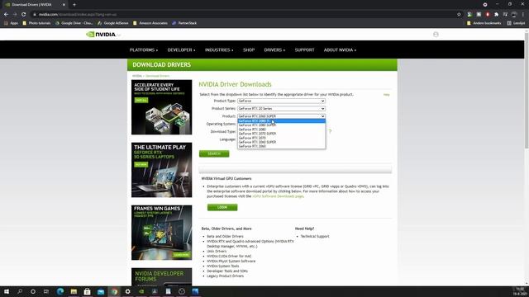
Task: Select GeForce RTX 2080 Ti option
Action: coord(281,121)
